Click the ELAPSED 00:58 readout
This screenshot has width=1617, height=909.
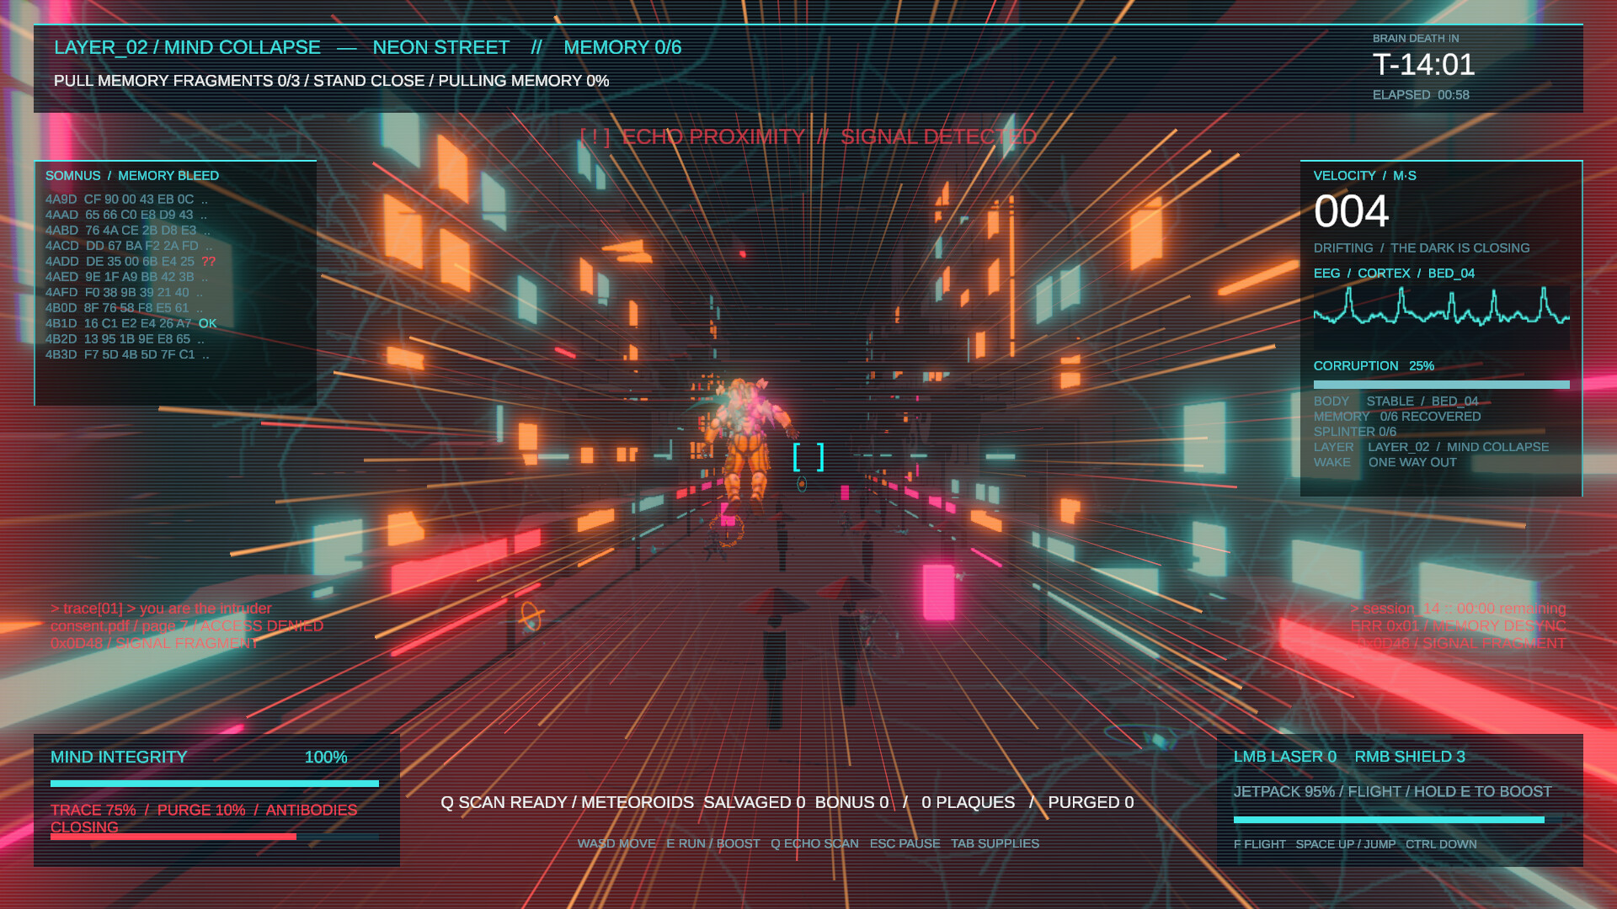tap(1421, 95)
